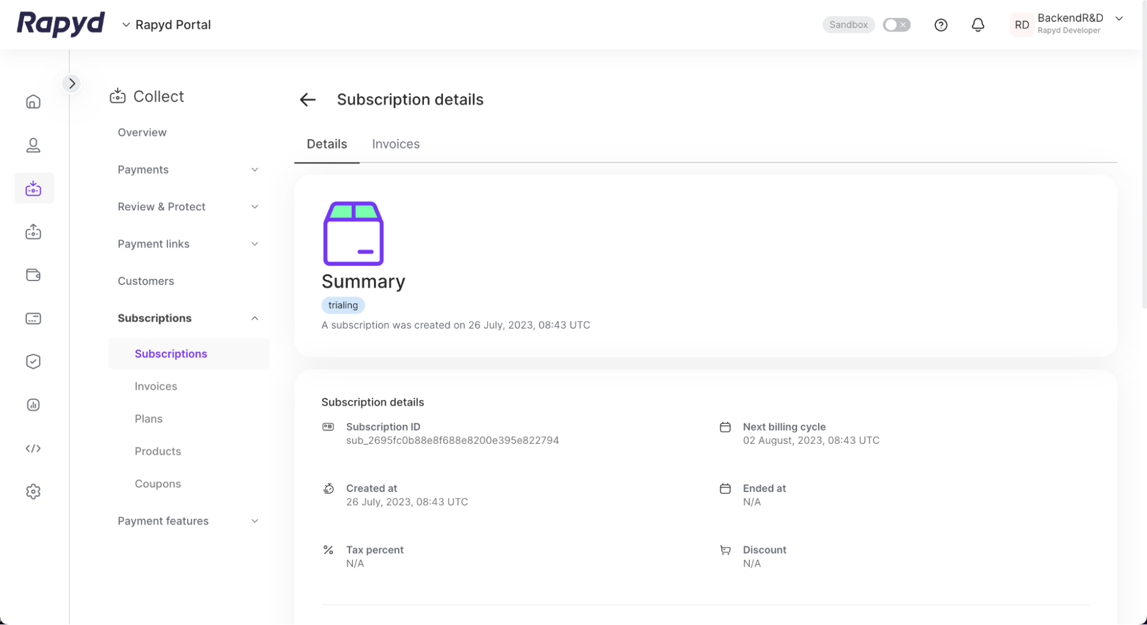The height and width of the screenshot is (625, 1147).
Task: Open the Developers code icon
Action: 33,448
